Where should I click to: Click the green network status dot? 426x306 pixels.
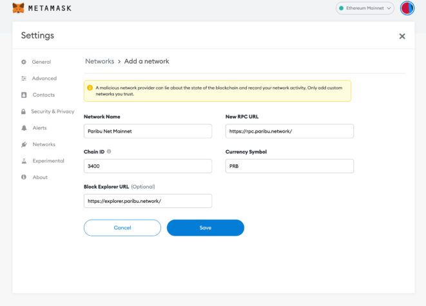[x=341, y=8]
